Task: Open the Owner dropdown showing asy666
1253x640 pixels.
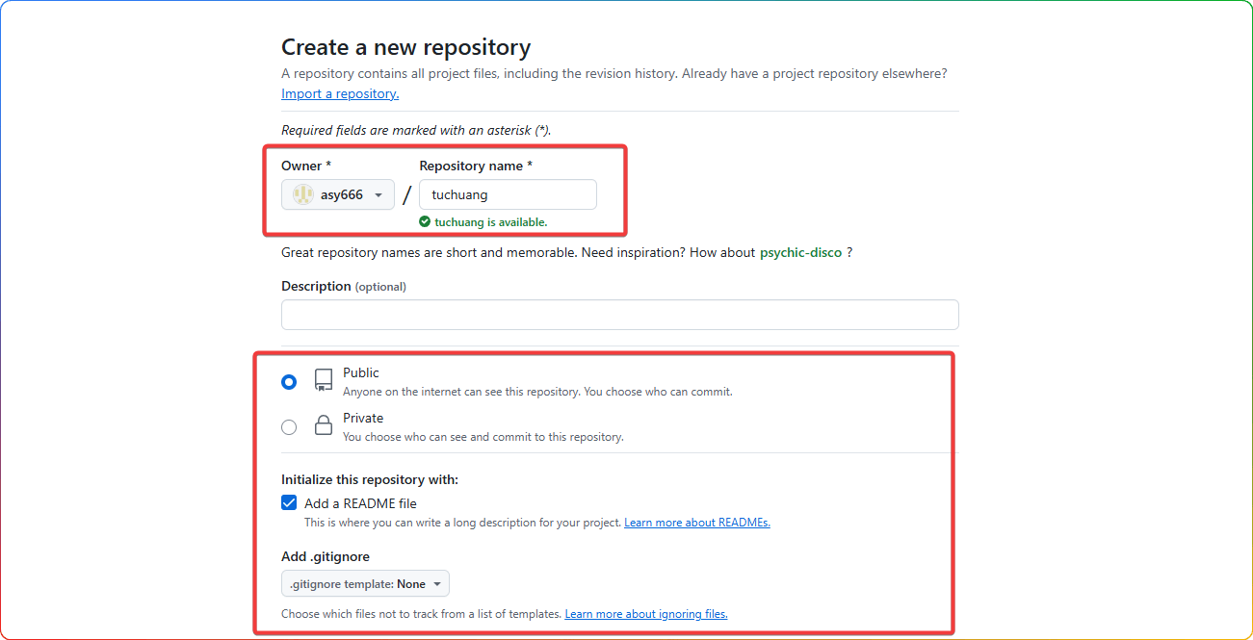Action: click(338, 194)
